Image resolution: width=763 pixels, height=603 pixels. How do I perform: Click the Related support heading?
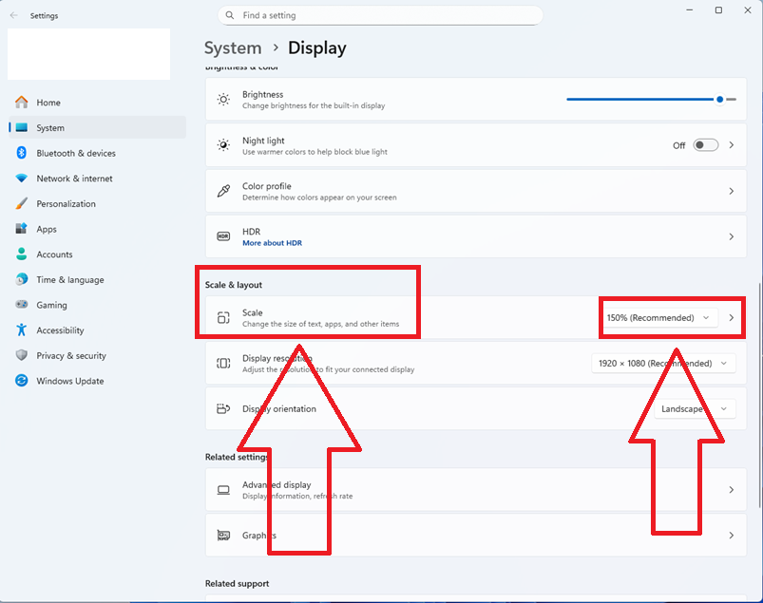pos(237,583)
